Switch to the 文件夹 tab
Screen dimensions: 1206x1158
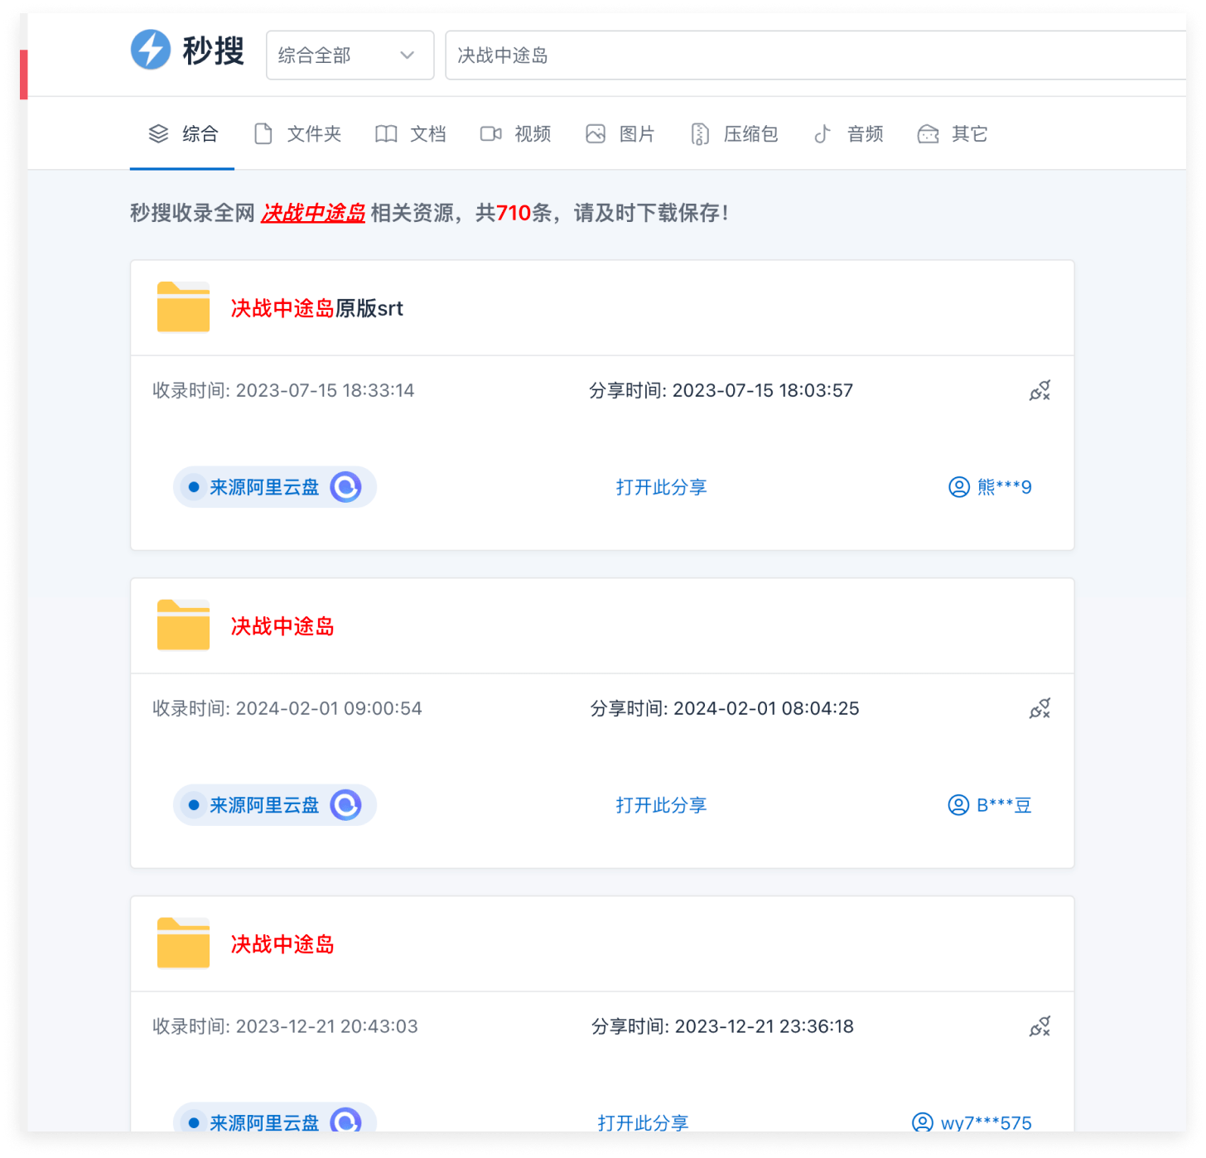[297, 134]
